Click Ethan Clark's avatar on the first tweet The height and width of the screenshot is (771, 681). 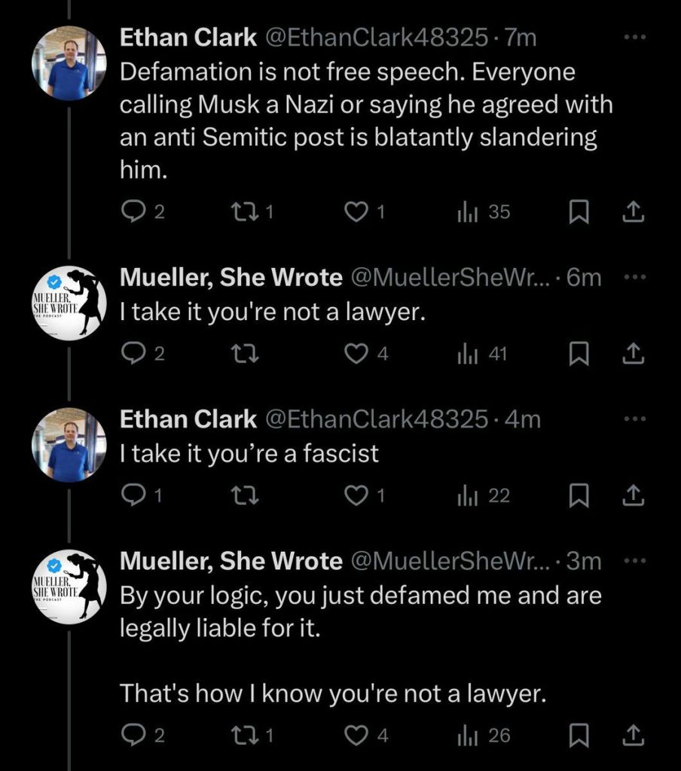coord(69,63)
